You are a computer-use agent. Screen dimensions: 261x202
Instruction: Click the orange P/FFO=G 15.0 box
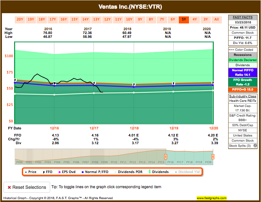(x=243, y=90)
